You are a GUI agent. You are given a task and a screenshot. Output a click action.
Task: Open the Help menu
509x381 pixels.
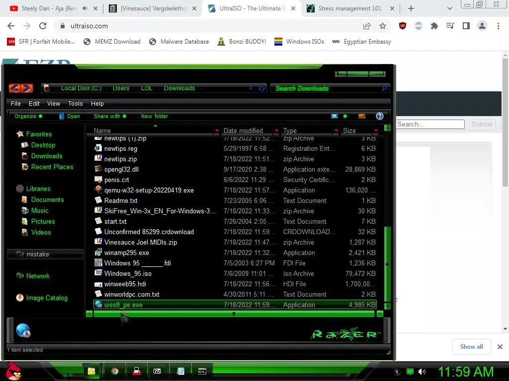tap(97, 104)
